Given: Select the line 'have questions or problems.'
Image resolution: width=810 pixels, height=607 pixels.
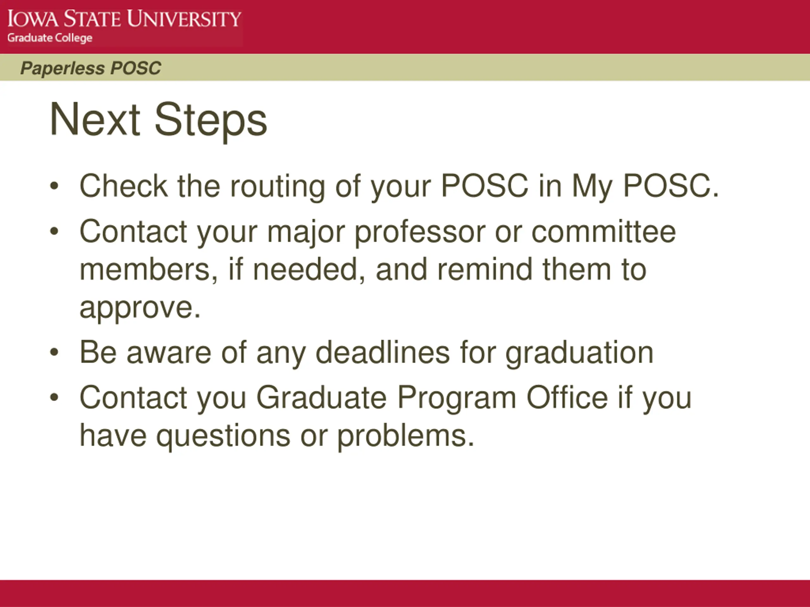Looking at the screenshot, I should click(x=277, y=436).
